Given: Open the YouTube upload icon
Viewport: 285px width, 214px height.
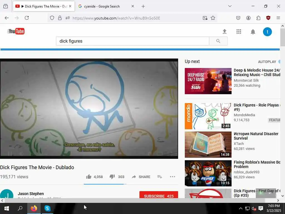Looking at the screenshot, I should (x=225, y=31).
